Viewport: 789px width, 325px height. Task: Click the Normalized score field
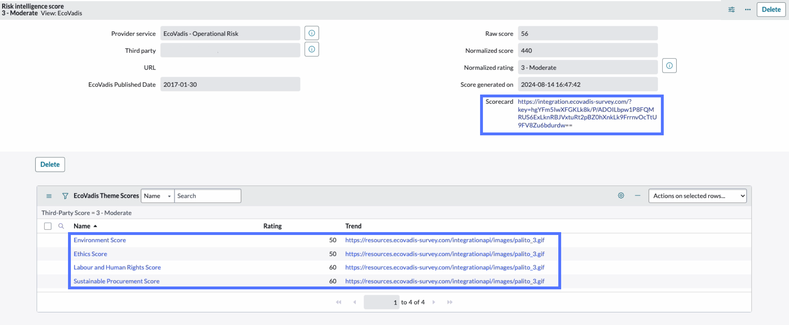tap(587, 50)
